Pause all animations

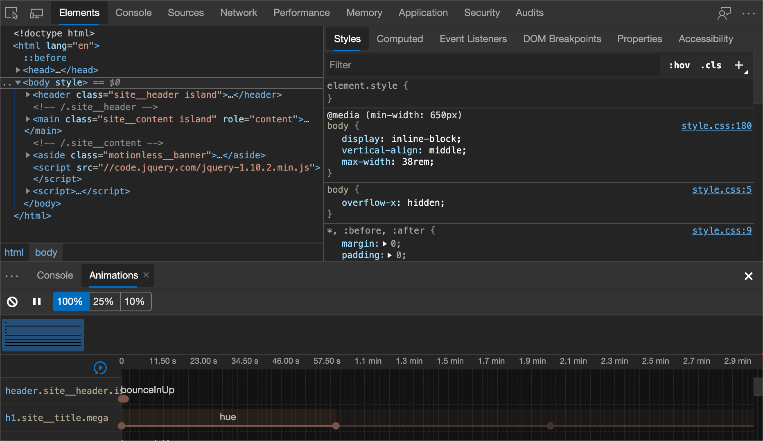(x=37, y=301)
